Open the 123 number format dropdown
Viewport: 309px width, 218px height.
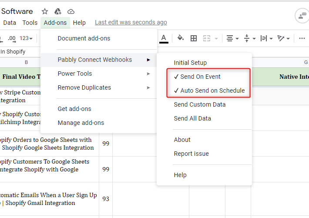coord(26,38)
